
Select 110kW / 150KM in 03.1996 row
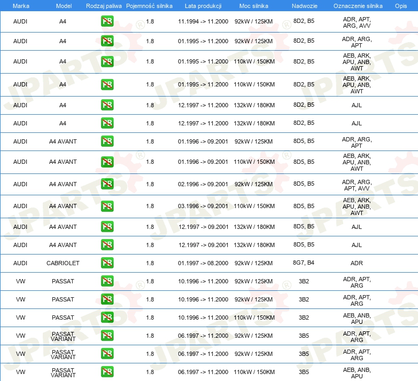pos(254,206)
